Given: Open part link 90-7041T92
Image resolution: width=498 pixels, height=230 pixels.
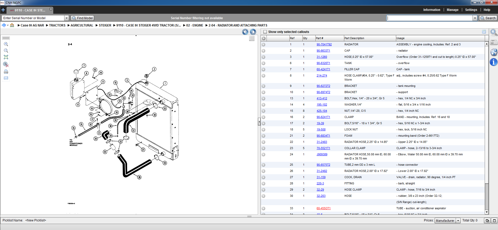Looking at the screenshot, I should click(324, 45).
